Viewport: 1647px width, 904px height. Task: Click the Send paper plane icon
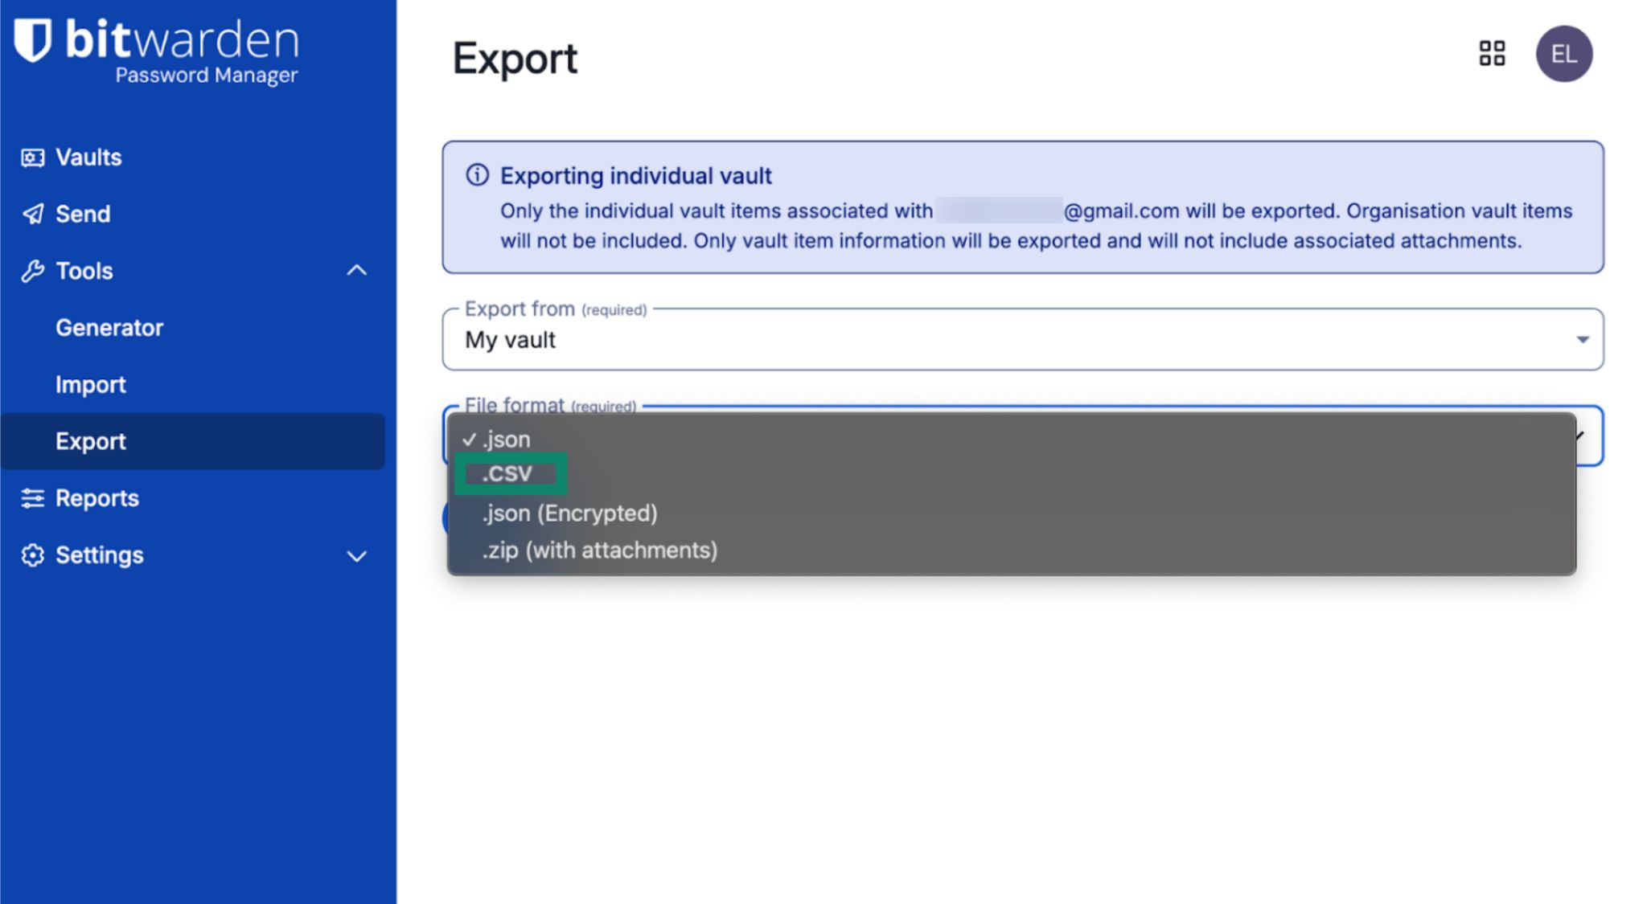click(x=32, y=214)
